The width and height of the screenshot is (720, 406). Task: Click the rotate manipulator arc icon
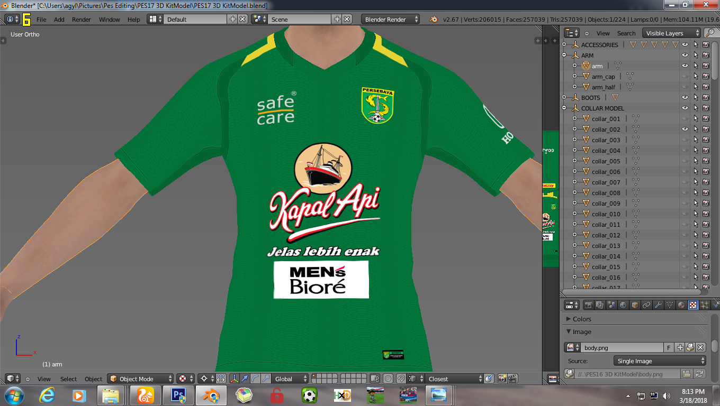255,379
